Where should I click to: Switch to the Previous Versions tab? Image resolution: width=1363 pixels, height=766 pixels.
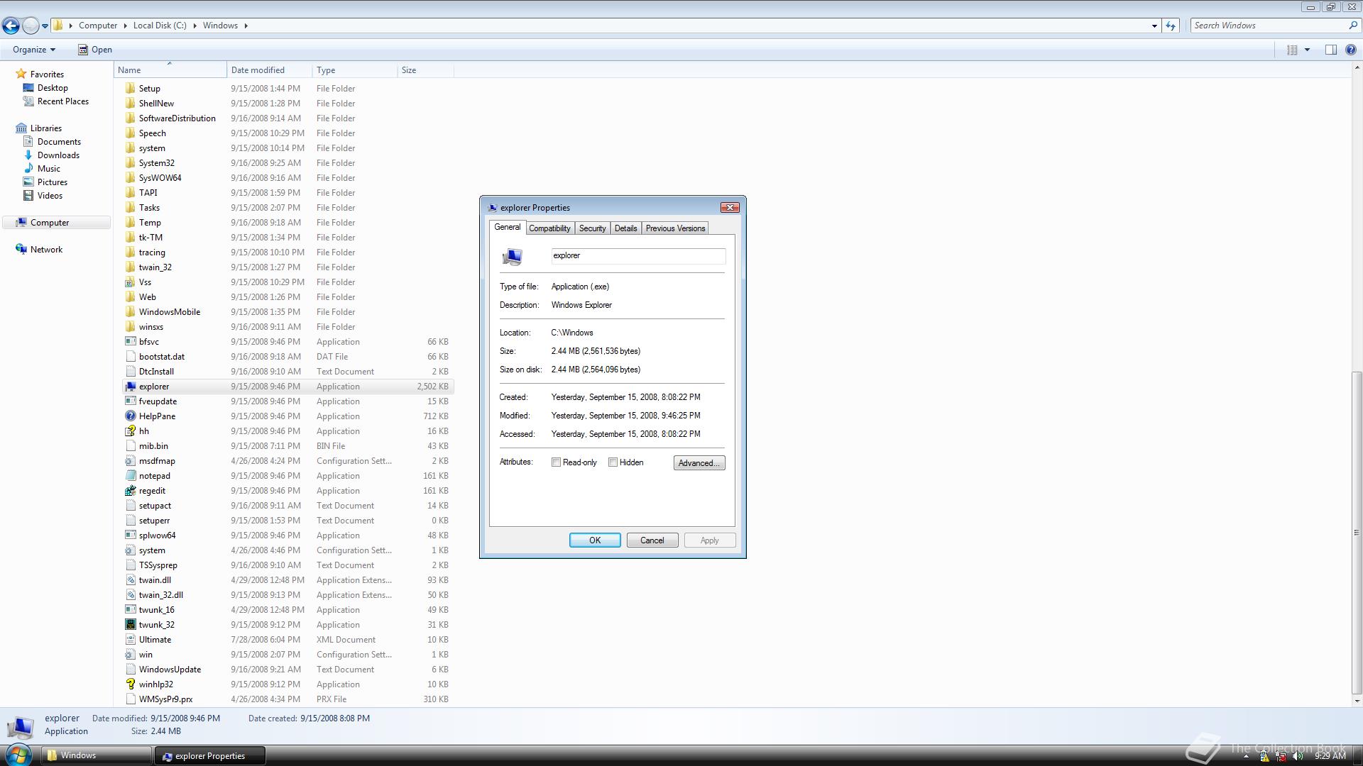coord(675,228)
